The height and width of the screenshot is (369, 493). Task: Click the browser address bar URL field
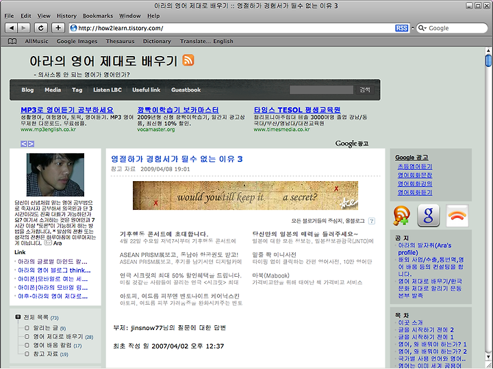click(233, 28)
